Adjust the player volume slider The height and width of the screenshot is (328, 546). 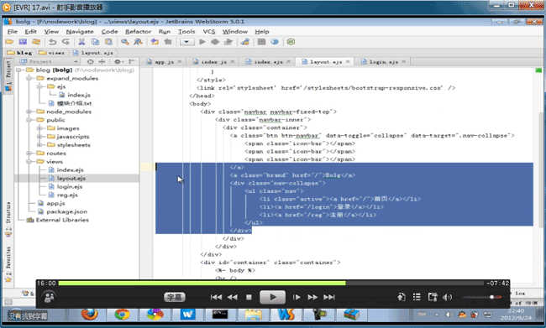point(482,297)
